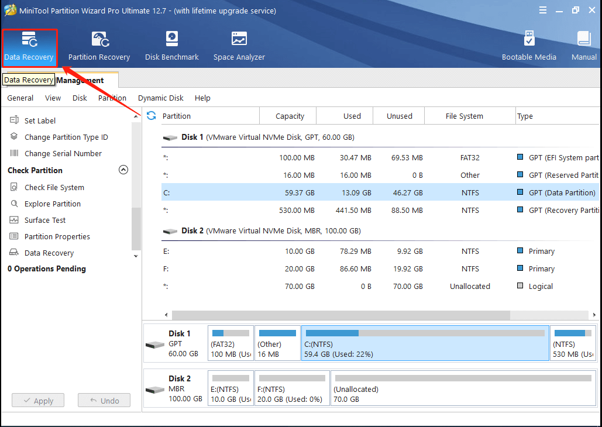Image resolution: width=602 pixels, height=427 pixels.
Task: Click refresh icon beside Partition header
Action: [x=152, y=116]
